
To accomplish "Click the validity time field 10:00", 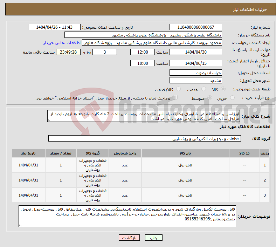I will tap(143, 63).
